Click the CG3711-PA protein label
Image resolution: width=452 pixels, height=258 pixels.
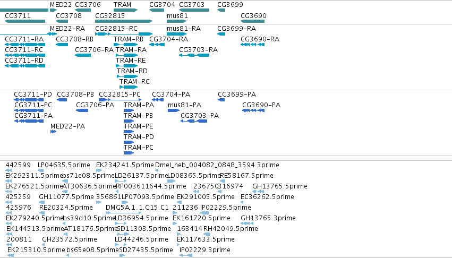pyautogui.click(x=33, y=116)
